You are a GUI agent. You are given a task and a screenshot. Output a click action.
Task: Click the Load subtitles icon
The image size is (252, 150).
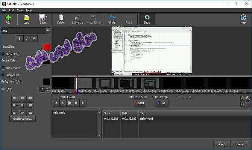pos(26,17)
